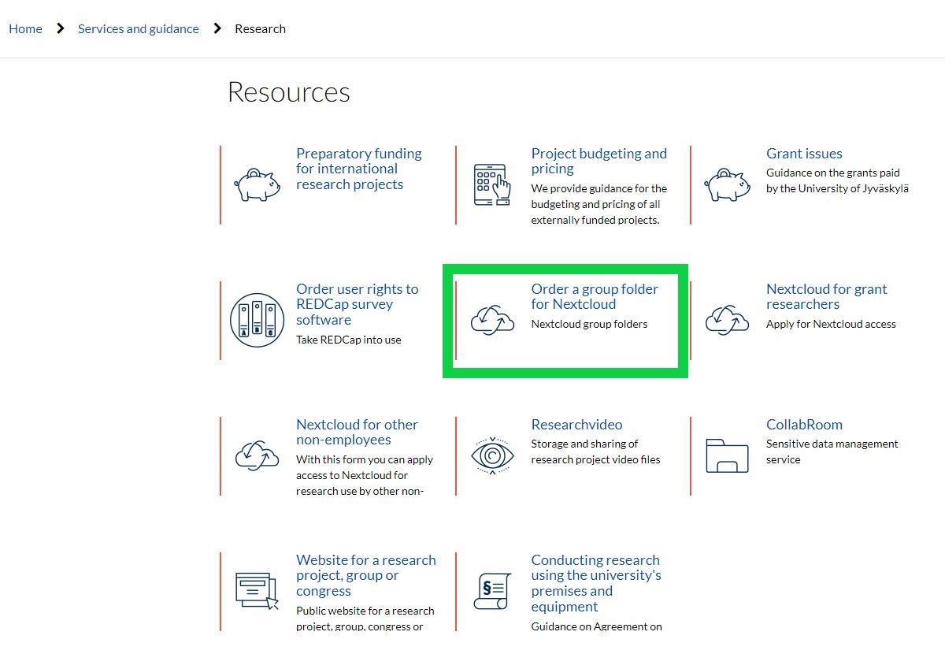Open Order a group folder for Nextcloud

pos(595,296)
